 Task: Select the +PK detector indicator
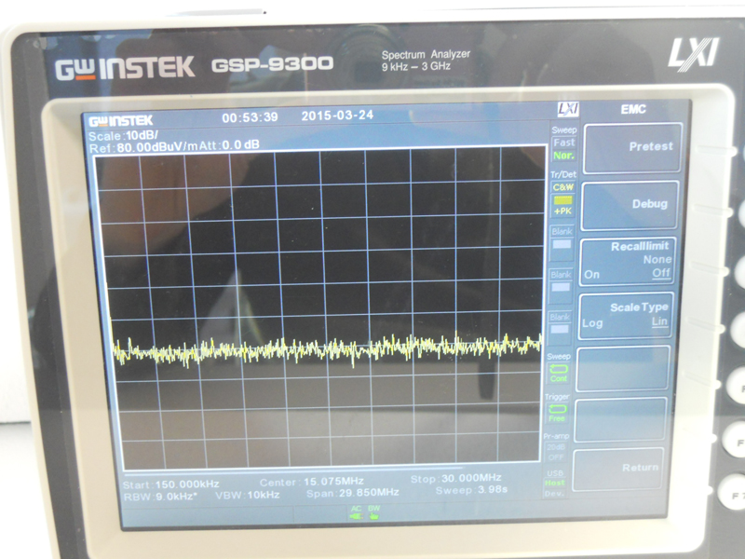[x=563, y=211]
